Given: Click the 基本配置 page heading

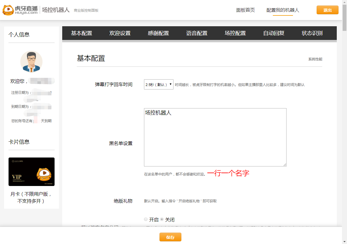Looking at the screenshot, I should pos(91,58).
